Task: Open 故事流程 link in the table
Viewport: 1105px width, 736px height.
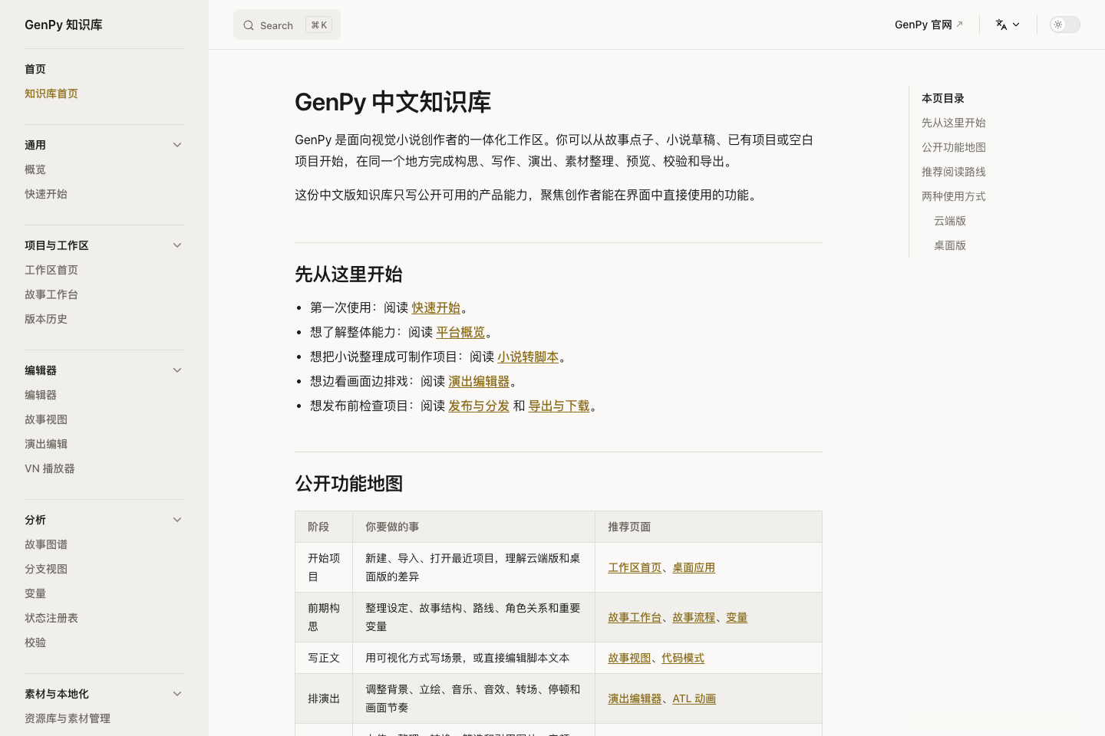Action: pyautogui.click(x=694, y=617)
